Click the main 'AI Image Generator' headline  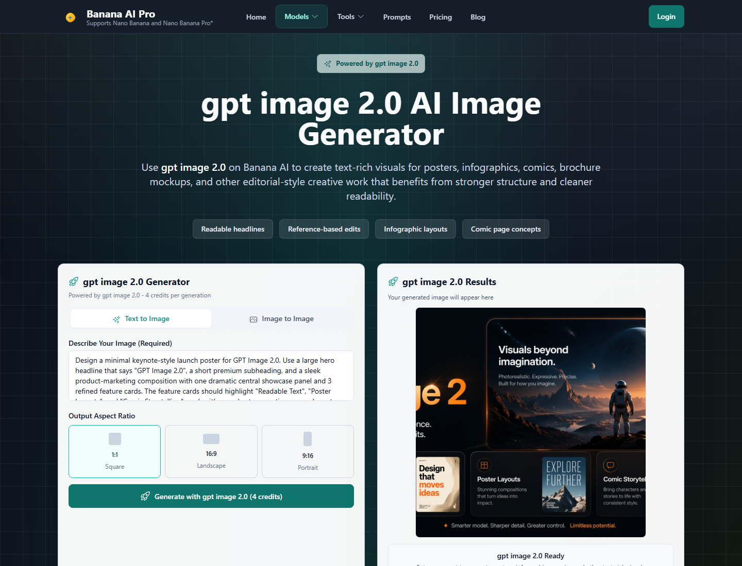tap(371, 119)
